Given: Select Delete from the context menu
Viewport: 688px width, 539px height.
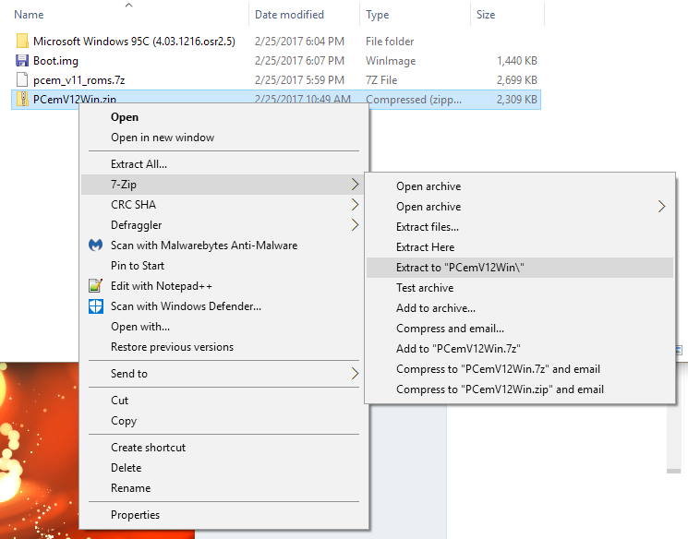Looking at the screenshot, I should pyautogui.click(x=223, y=468).
